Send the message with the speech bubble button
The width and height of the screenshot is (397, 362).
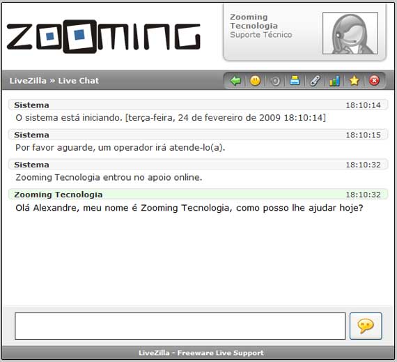pos(366,326)
